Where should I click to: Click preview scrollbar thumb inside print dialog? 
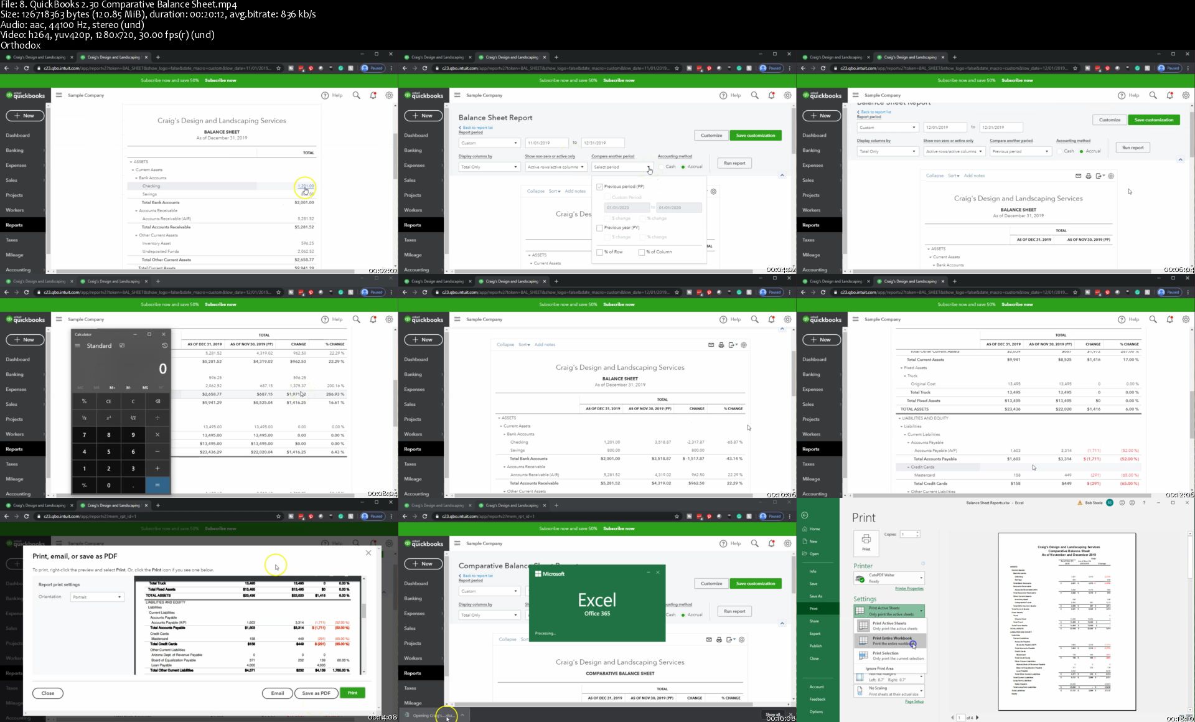364,610
